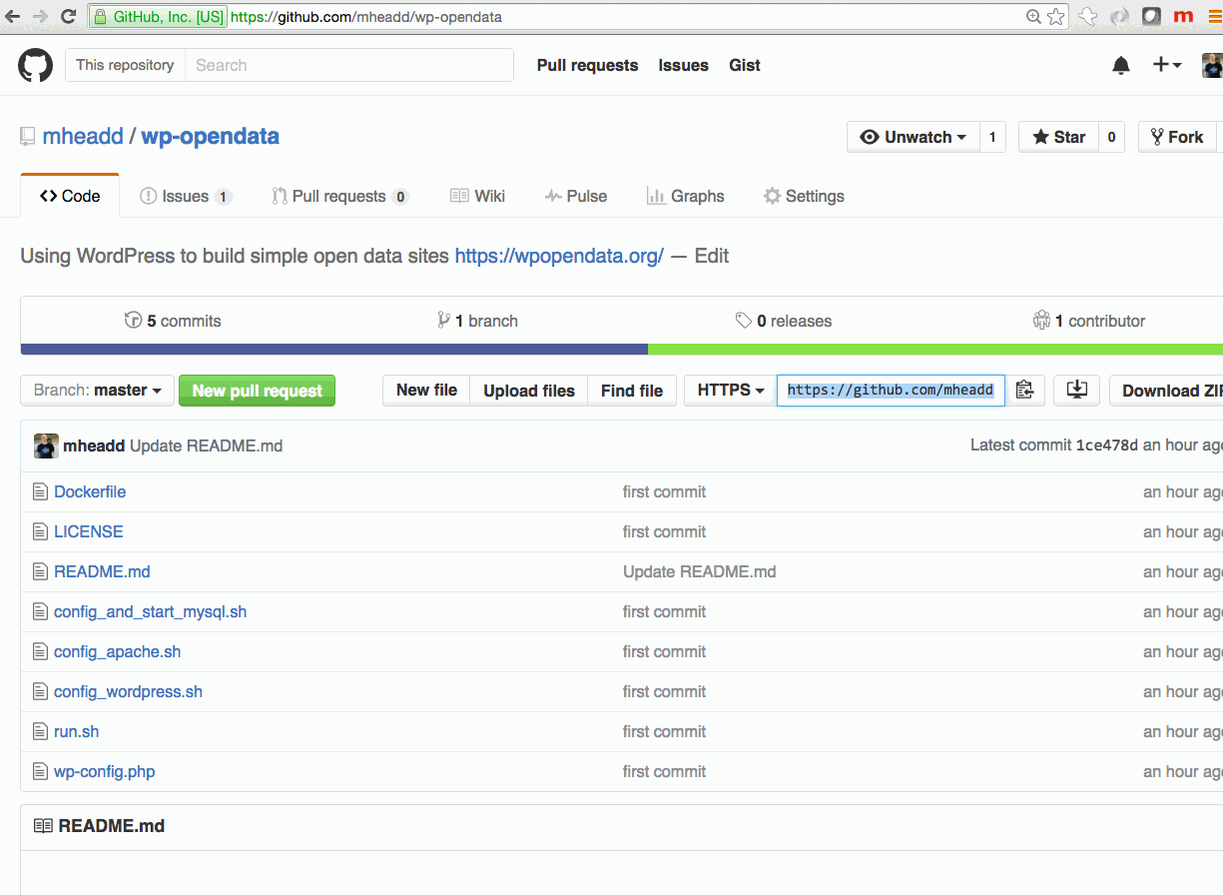
Task: Click the Dockerfile file icon
Action: [40, 491]
